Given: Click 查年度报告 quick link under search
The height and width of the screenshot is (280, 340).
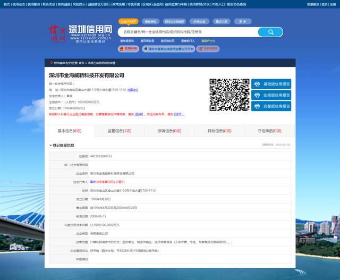Looking at the screenshot, I should 127,41.
